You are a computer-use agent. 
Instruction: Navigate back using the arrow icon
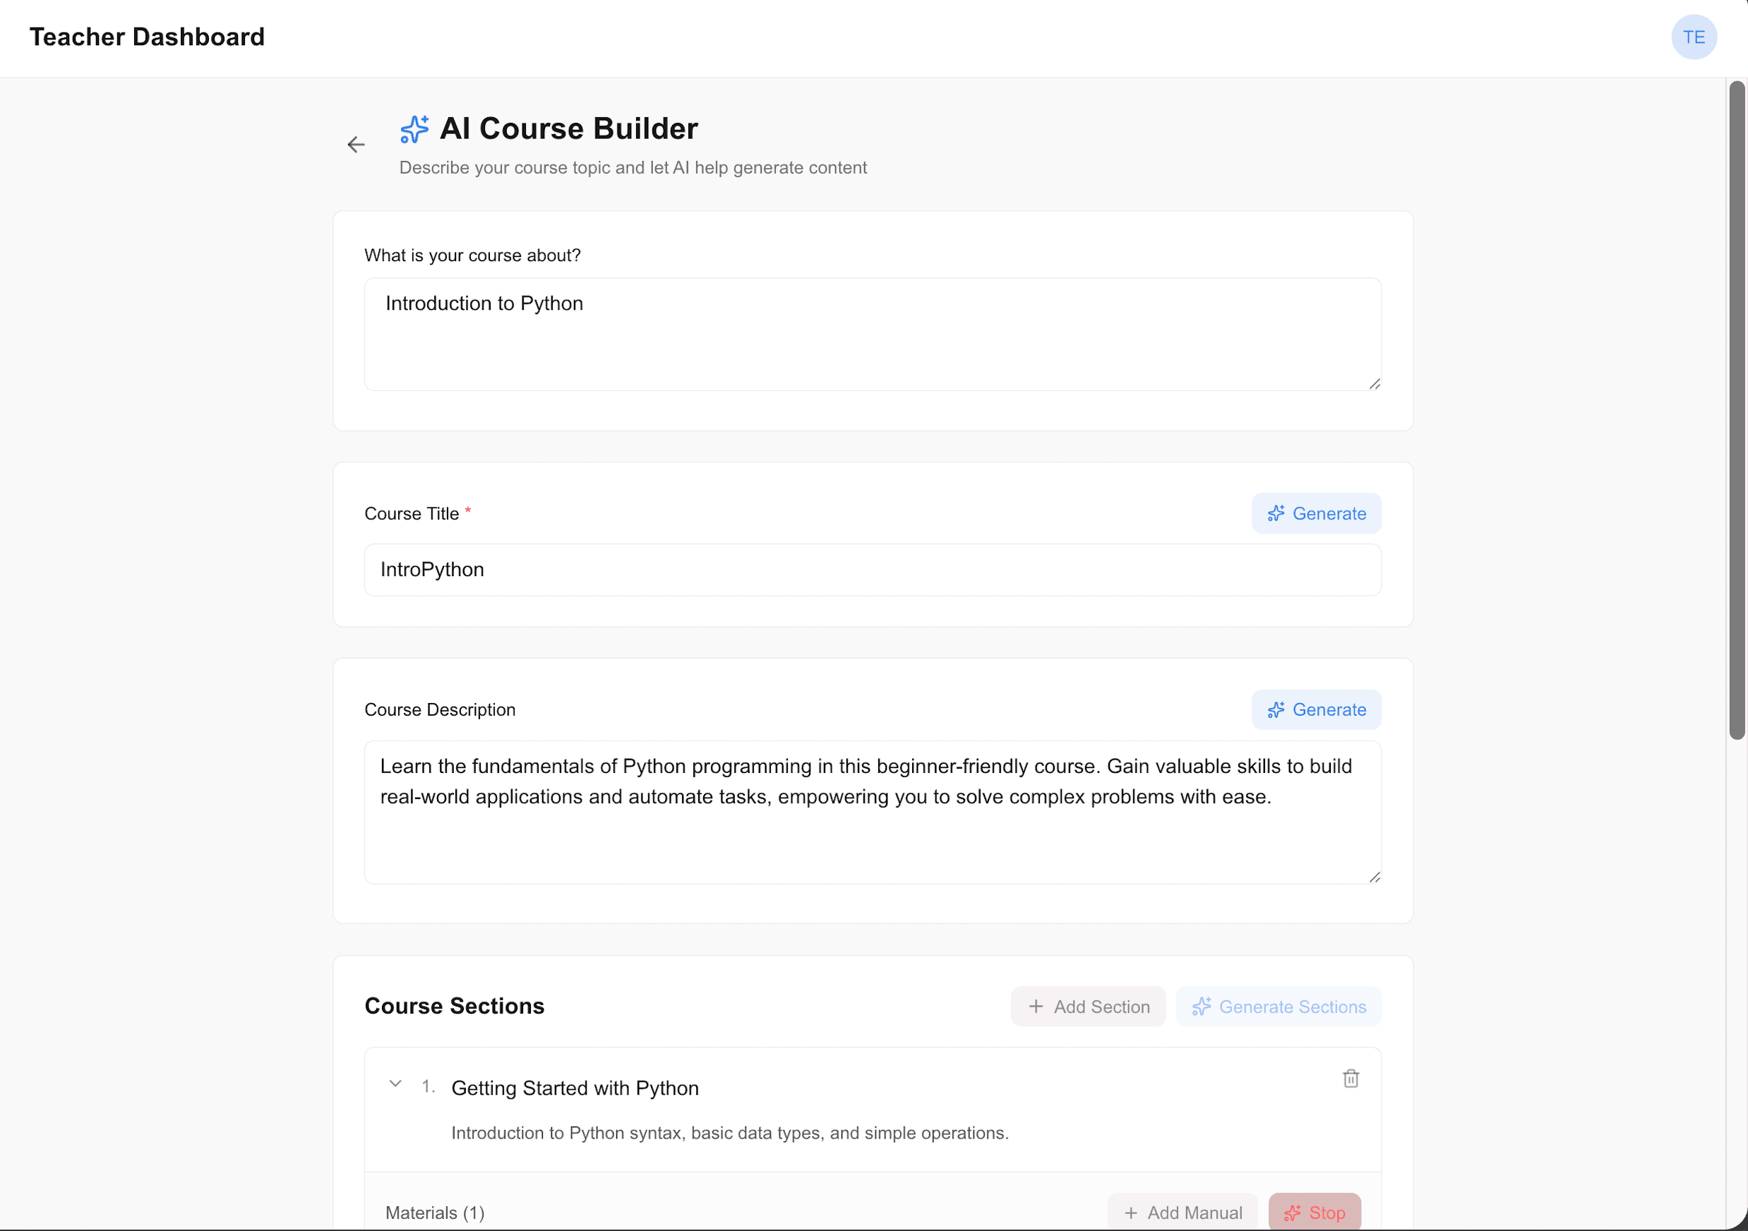click(357, 144)
